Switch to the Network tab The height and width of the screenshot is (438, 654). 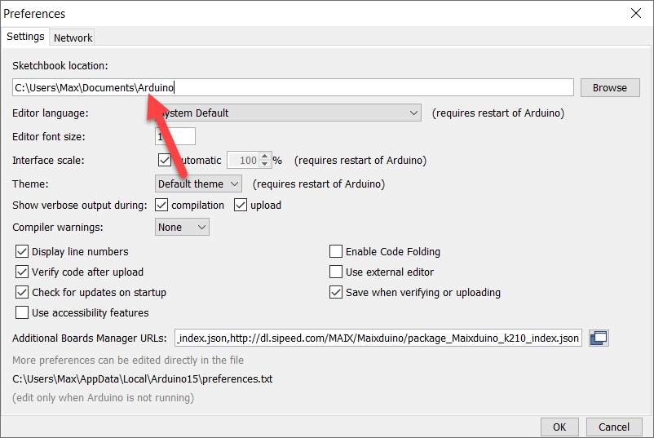coord(73,38)
